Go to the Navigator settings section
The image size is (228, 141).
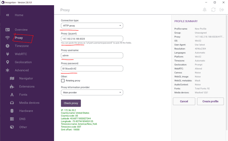[x=26, y=78]
